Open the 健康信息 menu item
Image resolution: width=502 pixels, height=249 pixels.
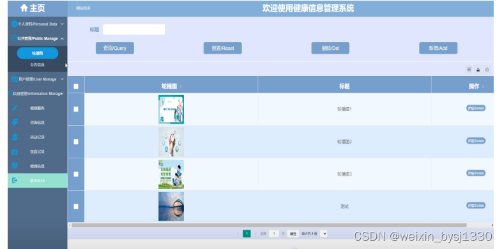click(38, 166)
